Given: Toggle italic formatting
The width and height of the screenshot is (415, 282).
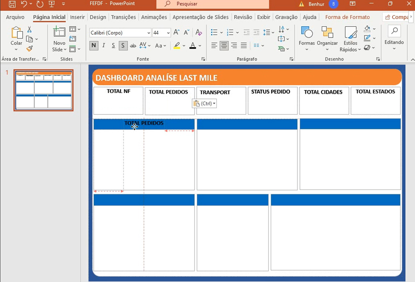Looking at the screenshot, I should (104, 46).
